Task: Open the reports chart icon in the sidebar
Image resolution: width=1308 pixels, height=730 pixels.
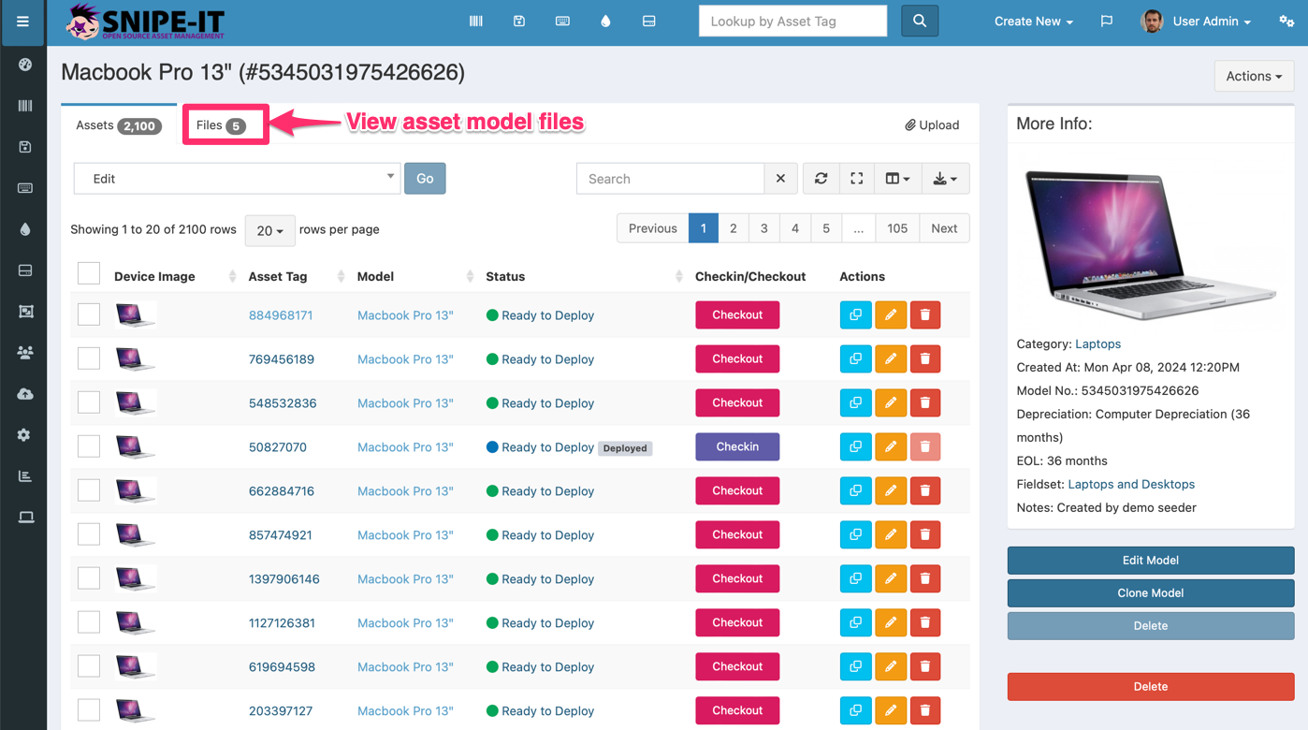Action: tap(25, 476)
